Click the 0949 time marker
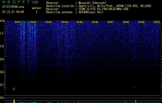This screenshot has width=162, height=103. pyautogui.click(x=141, y=22)
